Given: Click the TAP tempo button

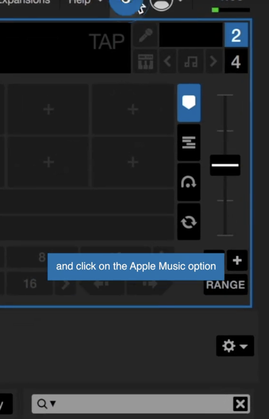Looking at the screenshot, I should pos(106,41).
